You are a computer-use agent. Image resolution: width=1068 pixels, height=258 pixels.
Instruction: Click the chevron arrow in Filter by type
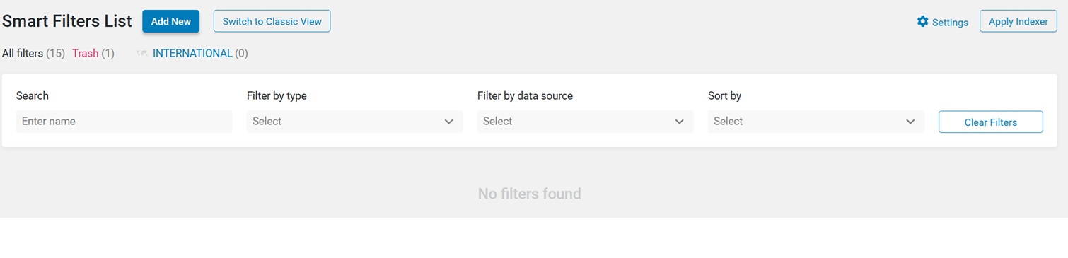[448, 122]
